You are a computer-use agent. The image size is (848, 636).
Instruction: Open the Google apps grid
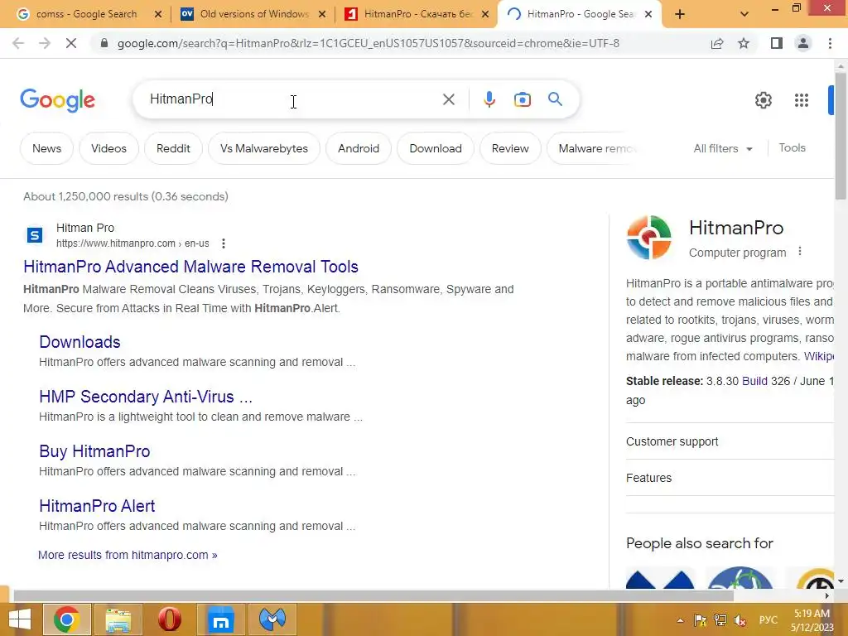pyautogui.click(x=802, y=100)
